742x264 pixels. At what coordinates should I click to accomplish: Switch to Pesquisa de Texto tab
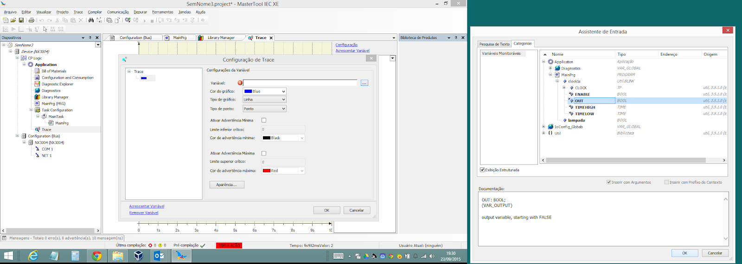pos(494,44)
